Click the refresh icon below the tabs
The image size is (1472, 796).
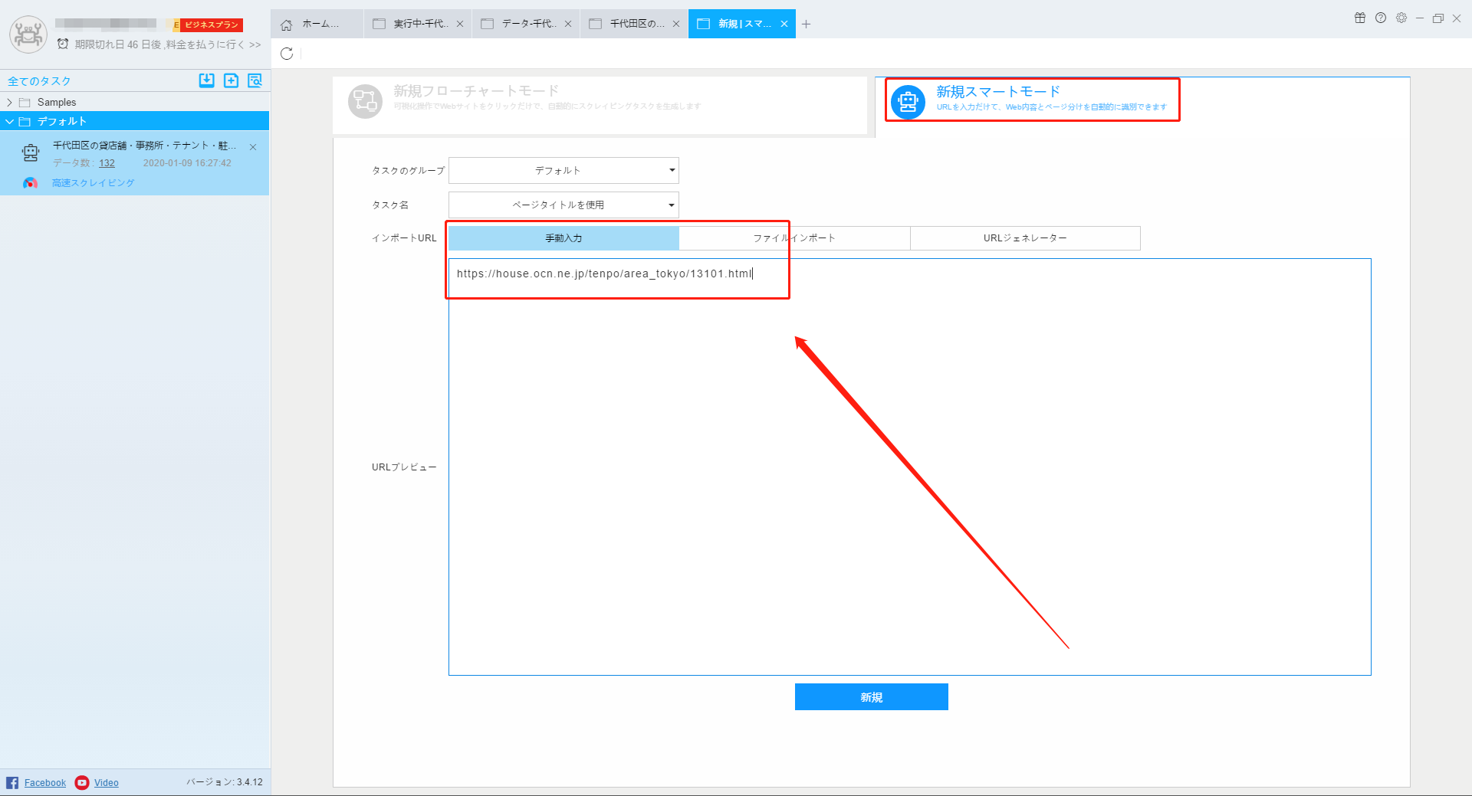pos(287,54)
